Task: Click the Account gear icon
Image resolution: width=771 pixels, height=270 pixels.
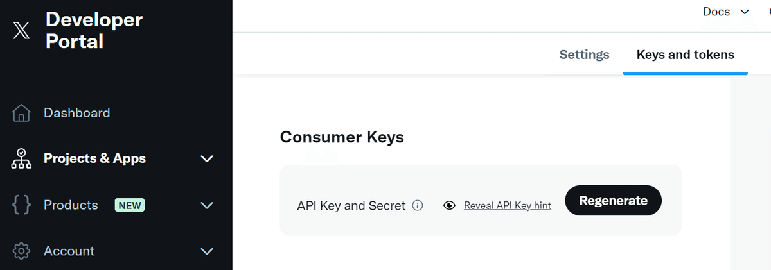Action: [21, 251]
